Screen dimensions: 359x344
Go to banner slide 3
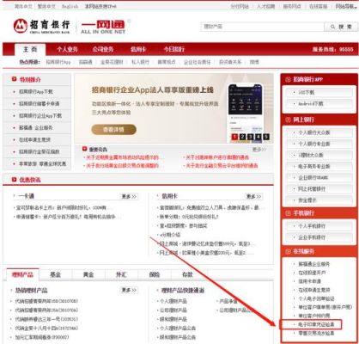pyautogui.click(x=250, y=137)
